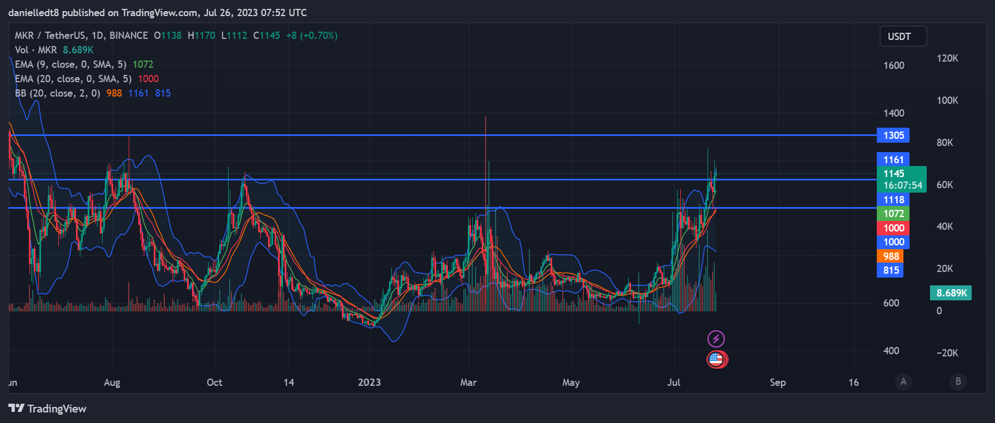Screen dimensions: 995x423
Task: Select the EMA 9 indicator legend
Action: 84,64
